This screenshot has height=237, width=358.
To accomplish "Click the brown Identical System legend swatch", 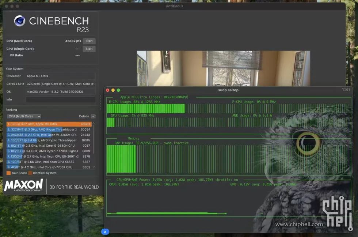I will 30,173.
